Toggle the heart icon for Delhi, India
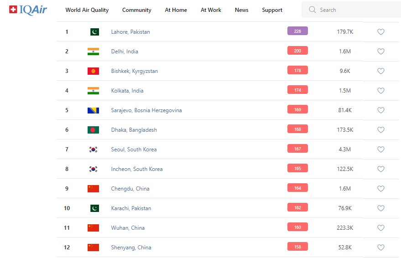401x258 pixels. coord(381,52)
